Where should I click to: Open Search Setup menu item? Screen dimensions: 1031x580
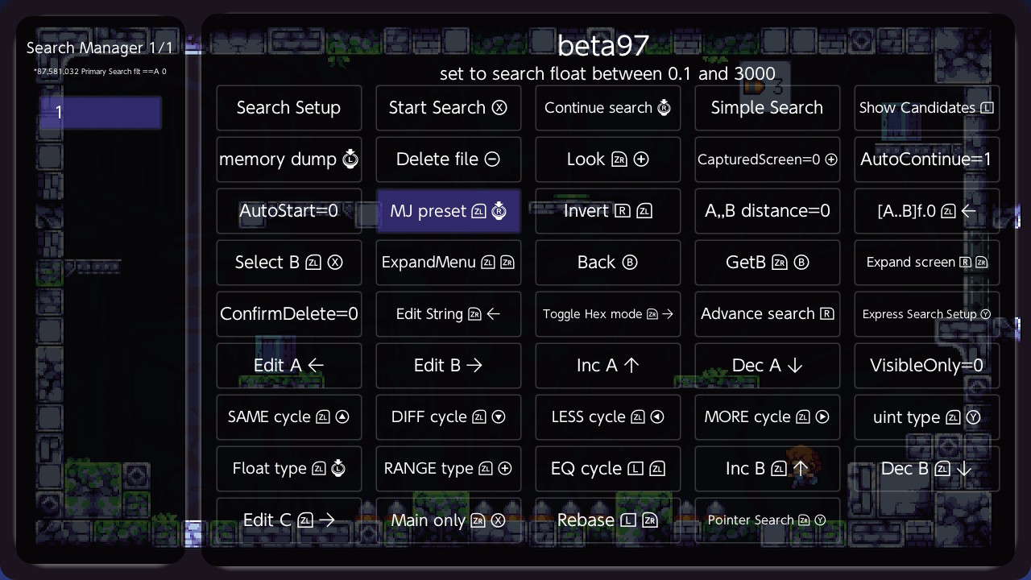pos(288,108)
